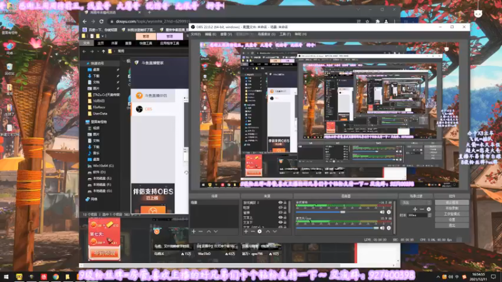Click 开始录制 button in OBS controls
The width and height of the screenshot is (502, 282).
tap(452, 208)
